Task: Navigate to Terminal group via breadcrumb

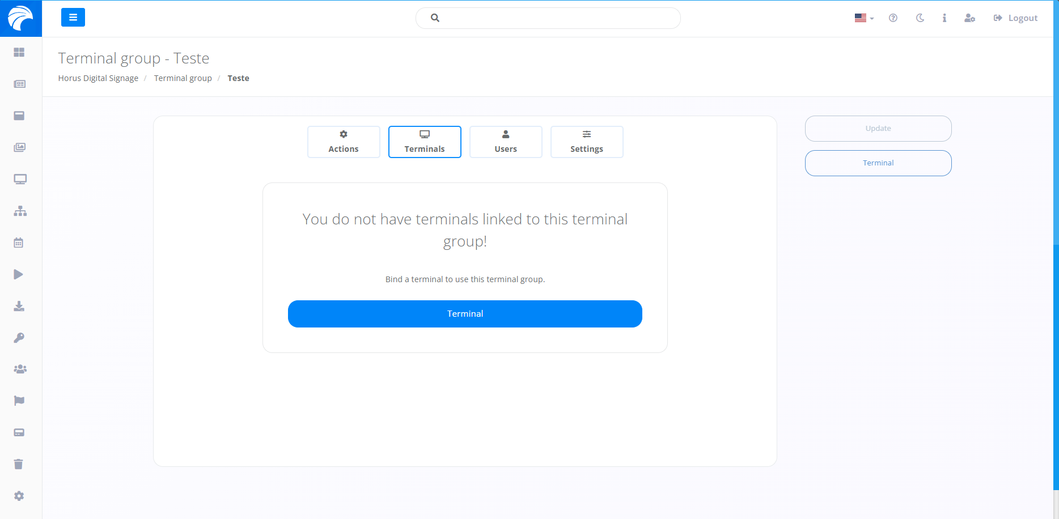Action: [x=183, y=78]
